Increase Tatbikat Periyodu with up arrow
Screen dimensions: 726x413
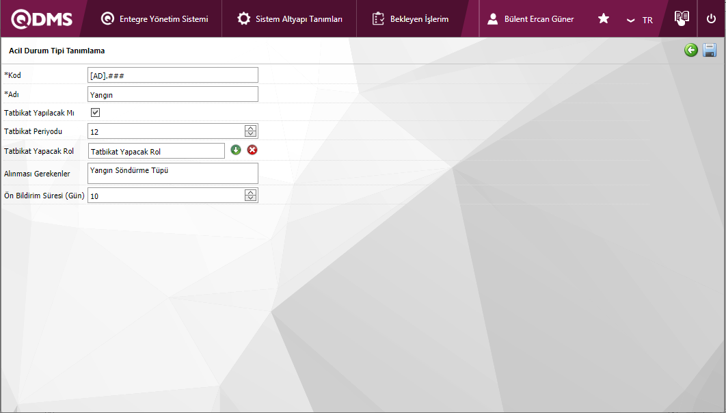click(250, 128)
